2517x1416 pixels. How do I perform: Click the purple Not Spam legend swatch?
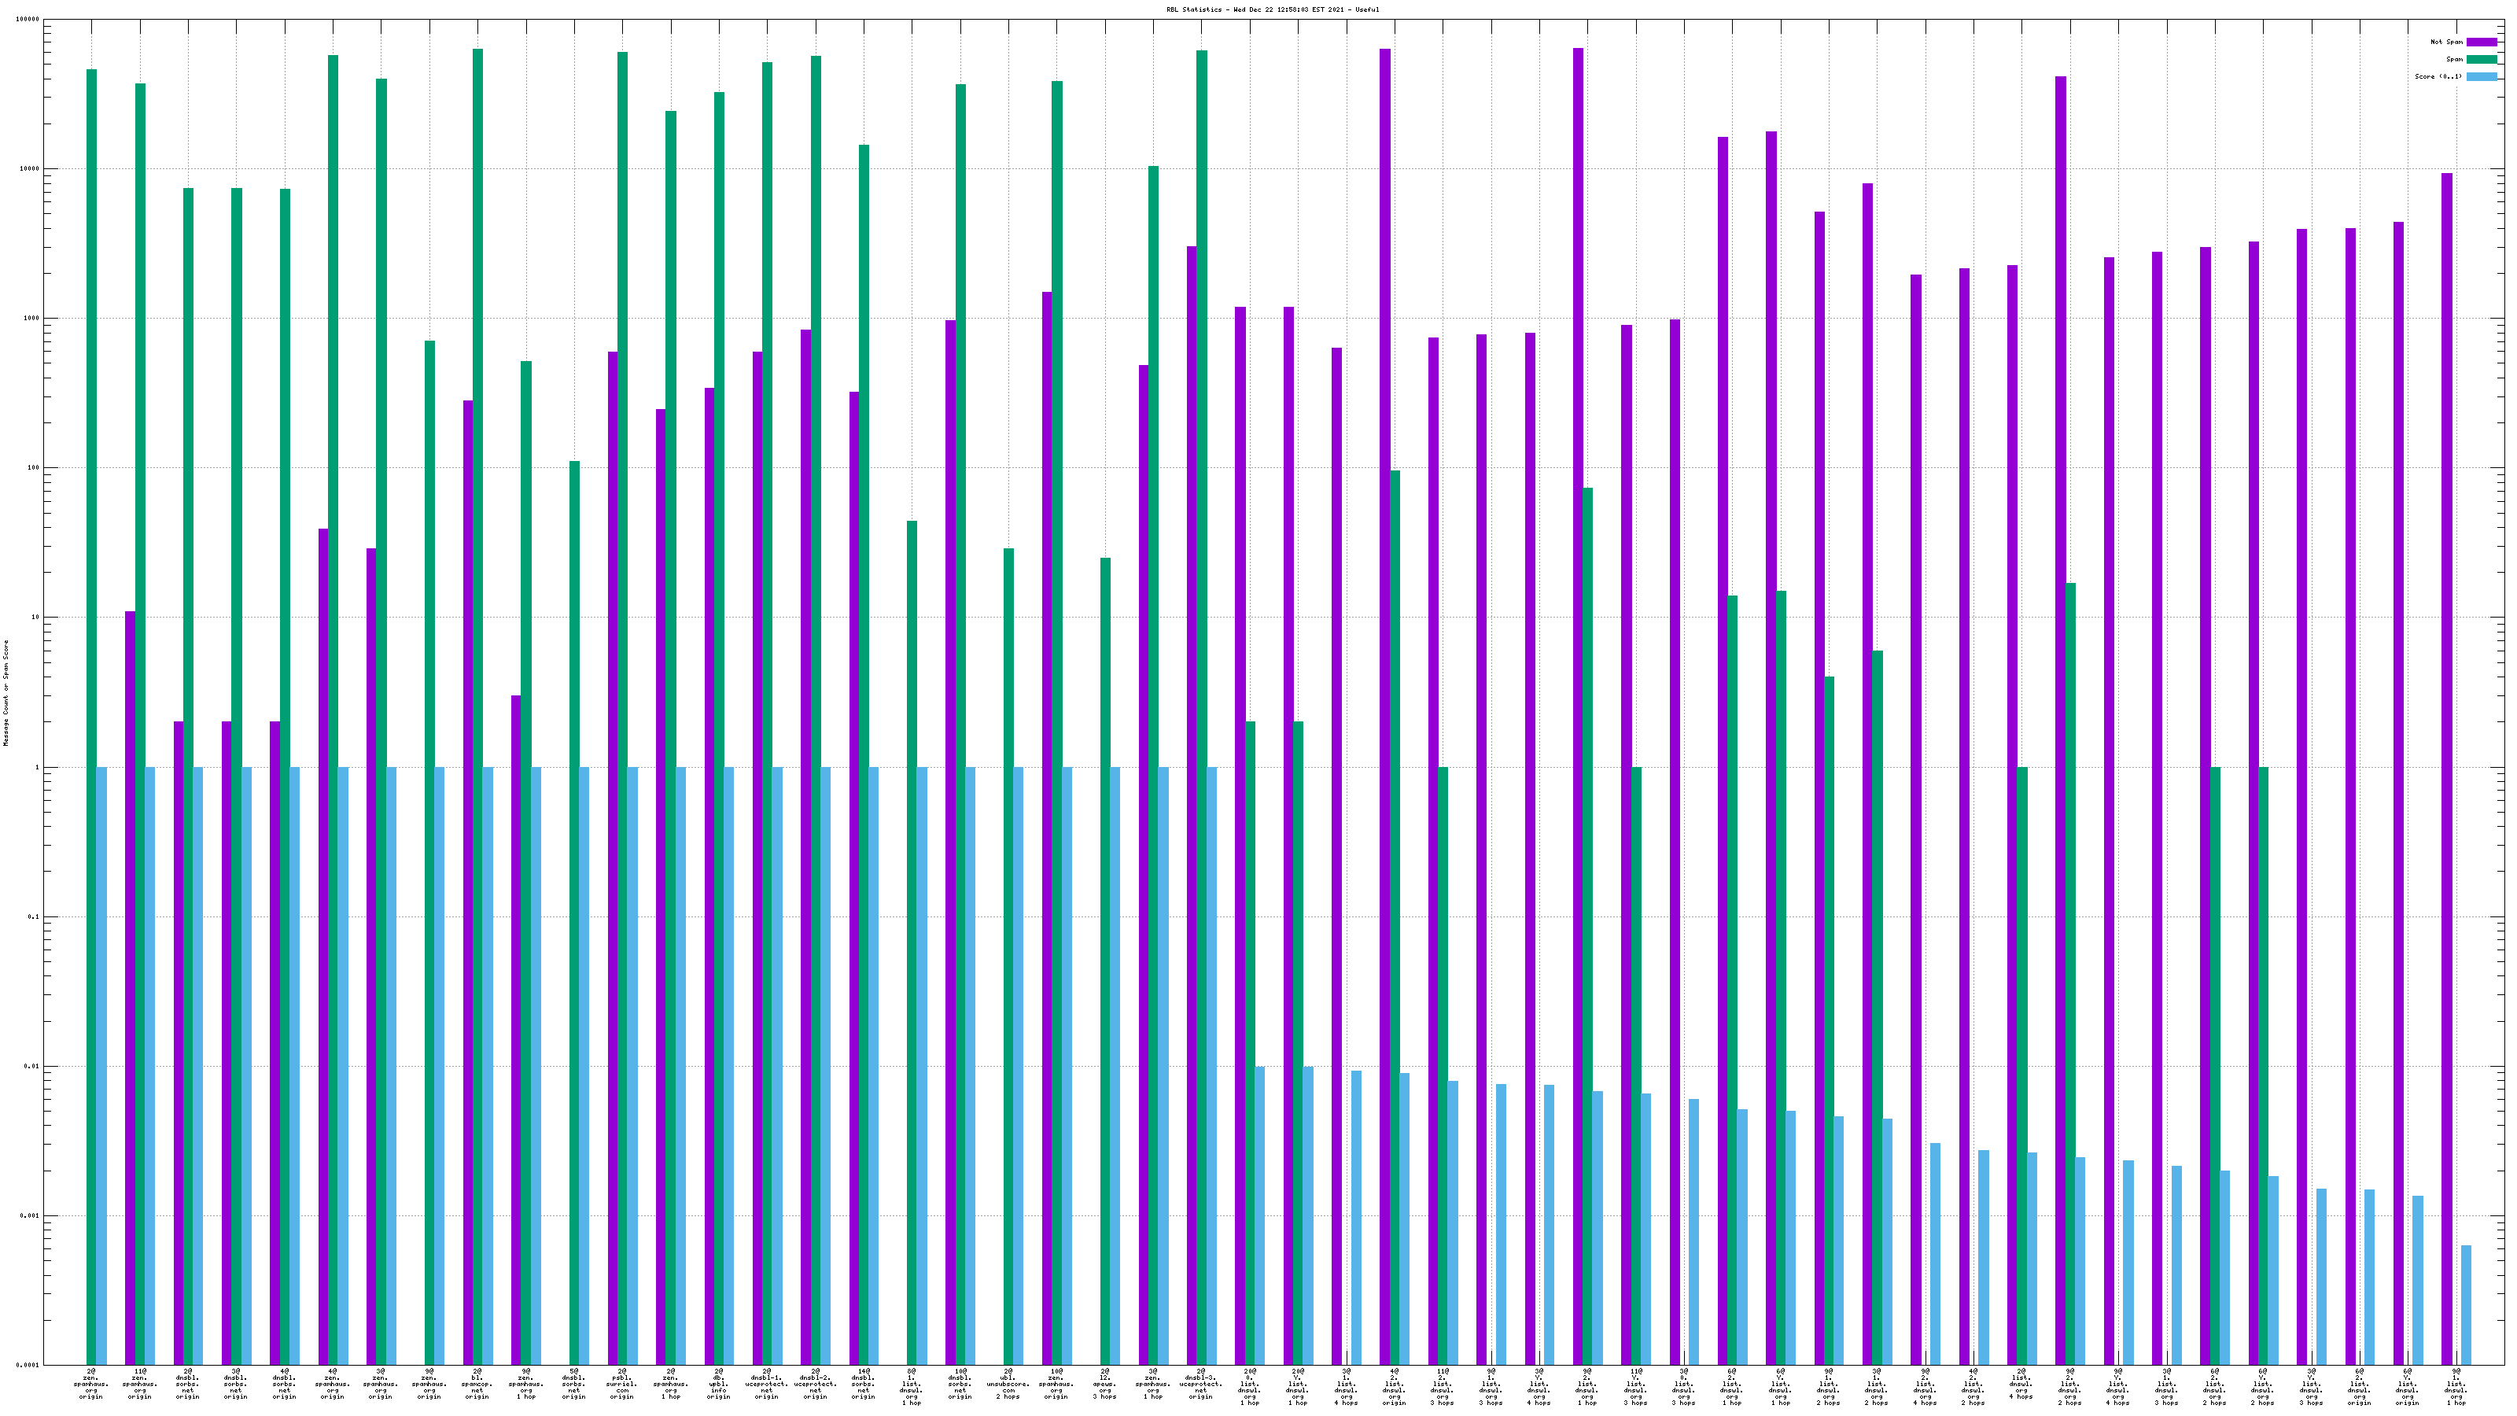coord(2481,42)
